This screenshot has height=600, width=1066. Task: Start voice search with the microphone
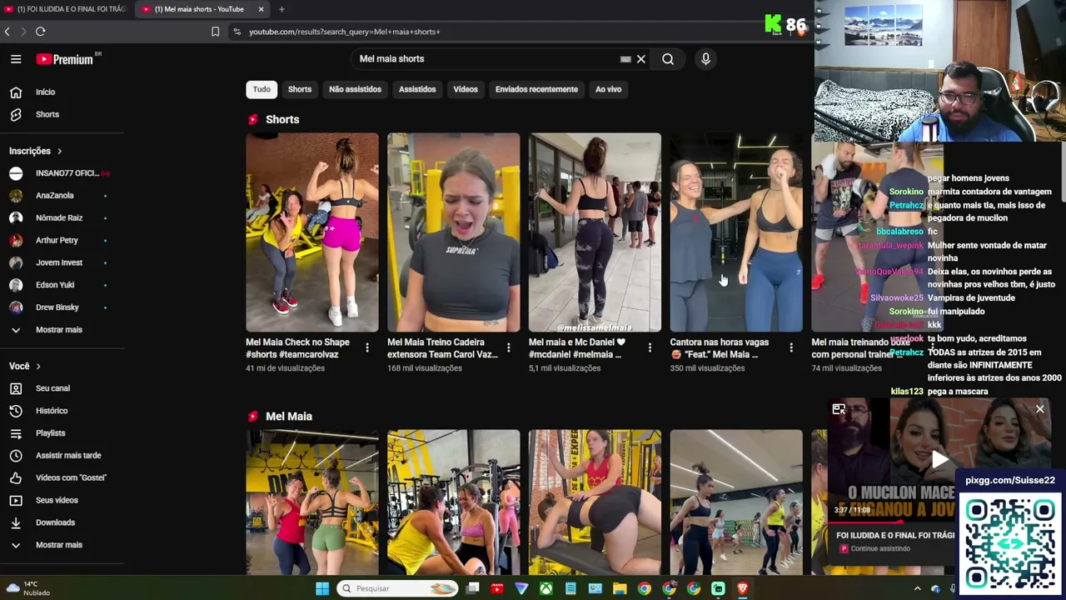[x=705, y=59]
